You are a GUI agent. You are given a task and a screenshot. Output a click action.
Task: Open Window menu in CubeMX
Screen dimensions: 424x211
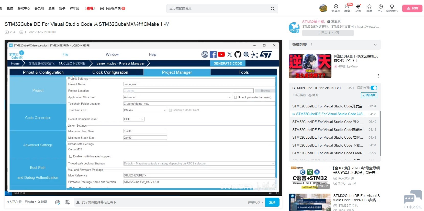pos(112,54)
